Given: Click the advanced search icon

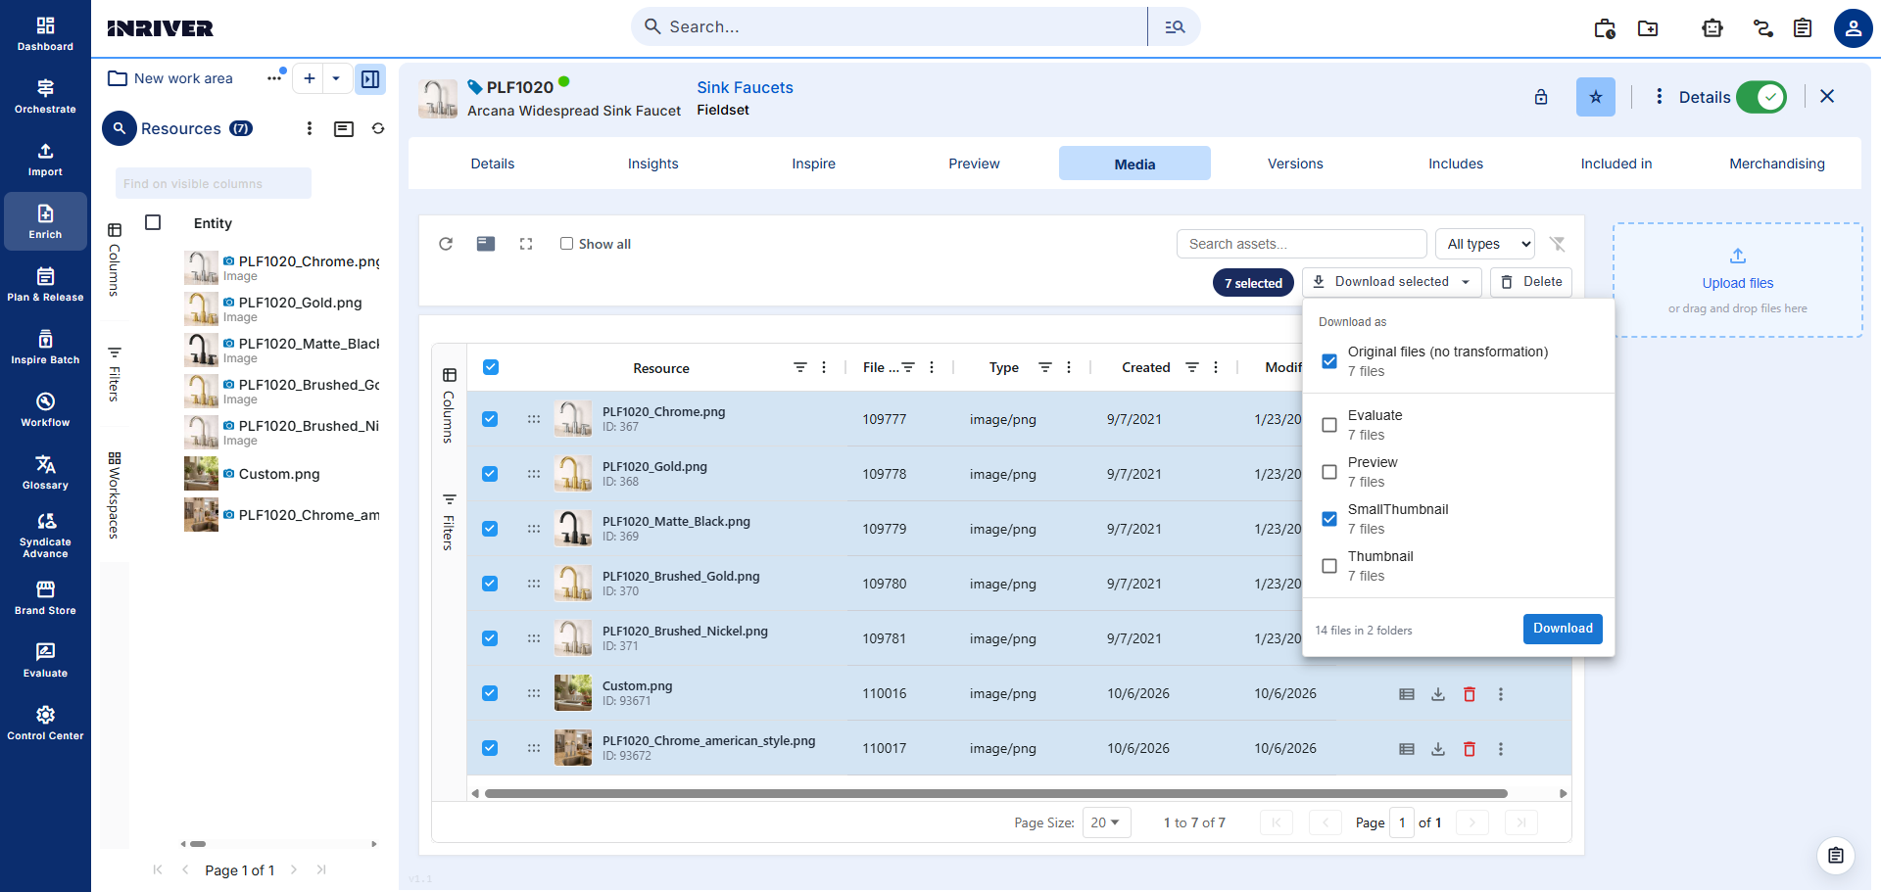Looking at the screenshot, I should click(x=1175, y=26).
